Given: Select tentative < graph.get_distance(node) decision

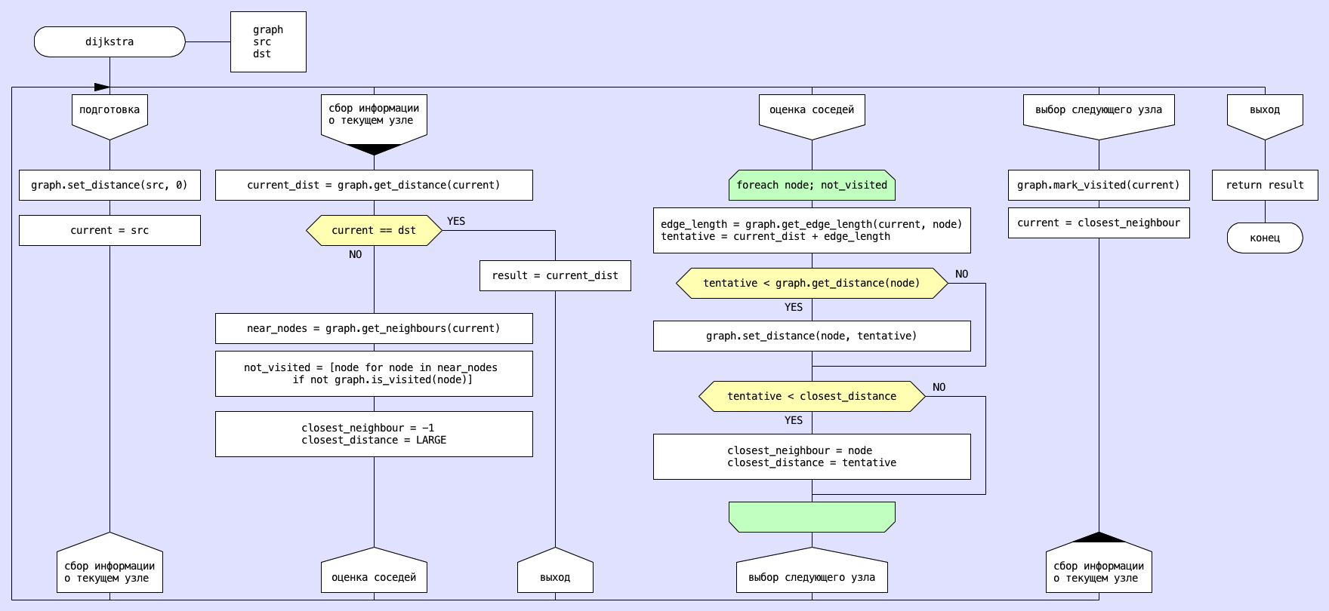Looking at the screenshot, I should click(812, 283).
